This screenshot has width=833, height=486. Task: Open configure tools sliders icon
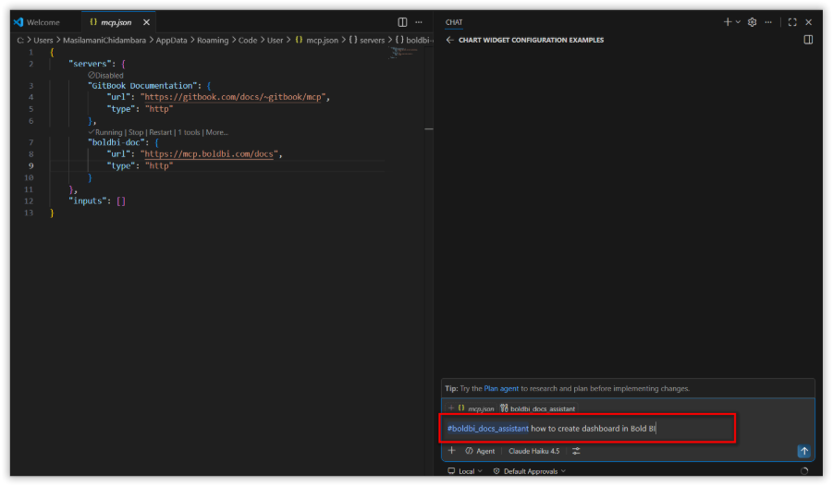(576, 451)
